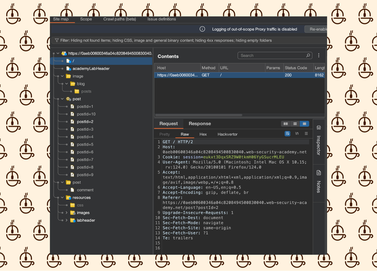Select postId=9 item icon
377x271 pixels.
[x=72, y=175]
